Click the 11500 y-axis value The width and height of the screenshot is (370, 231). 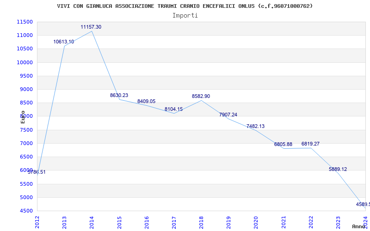coord(25,22)
